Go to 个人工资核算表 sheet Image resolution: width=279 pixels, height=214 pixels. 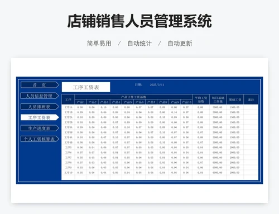(40, 139)
